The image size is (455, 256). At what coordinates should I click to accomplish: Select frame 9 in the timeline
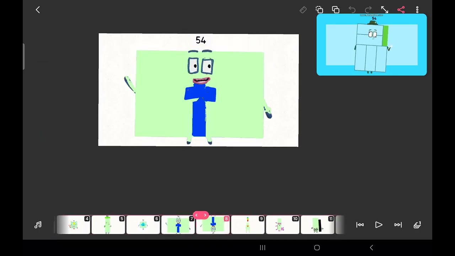[248, 225]
